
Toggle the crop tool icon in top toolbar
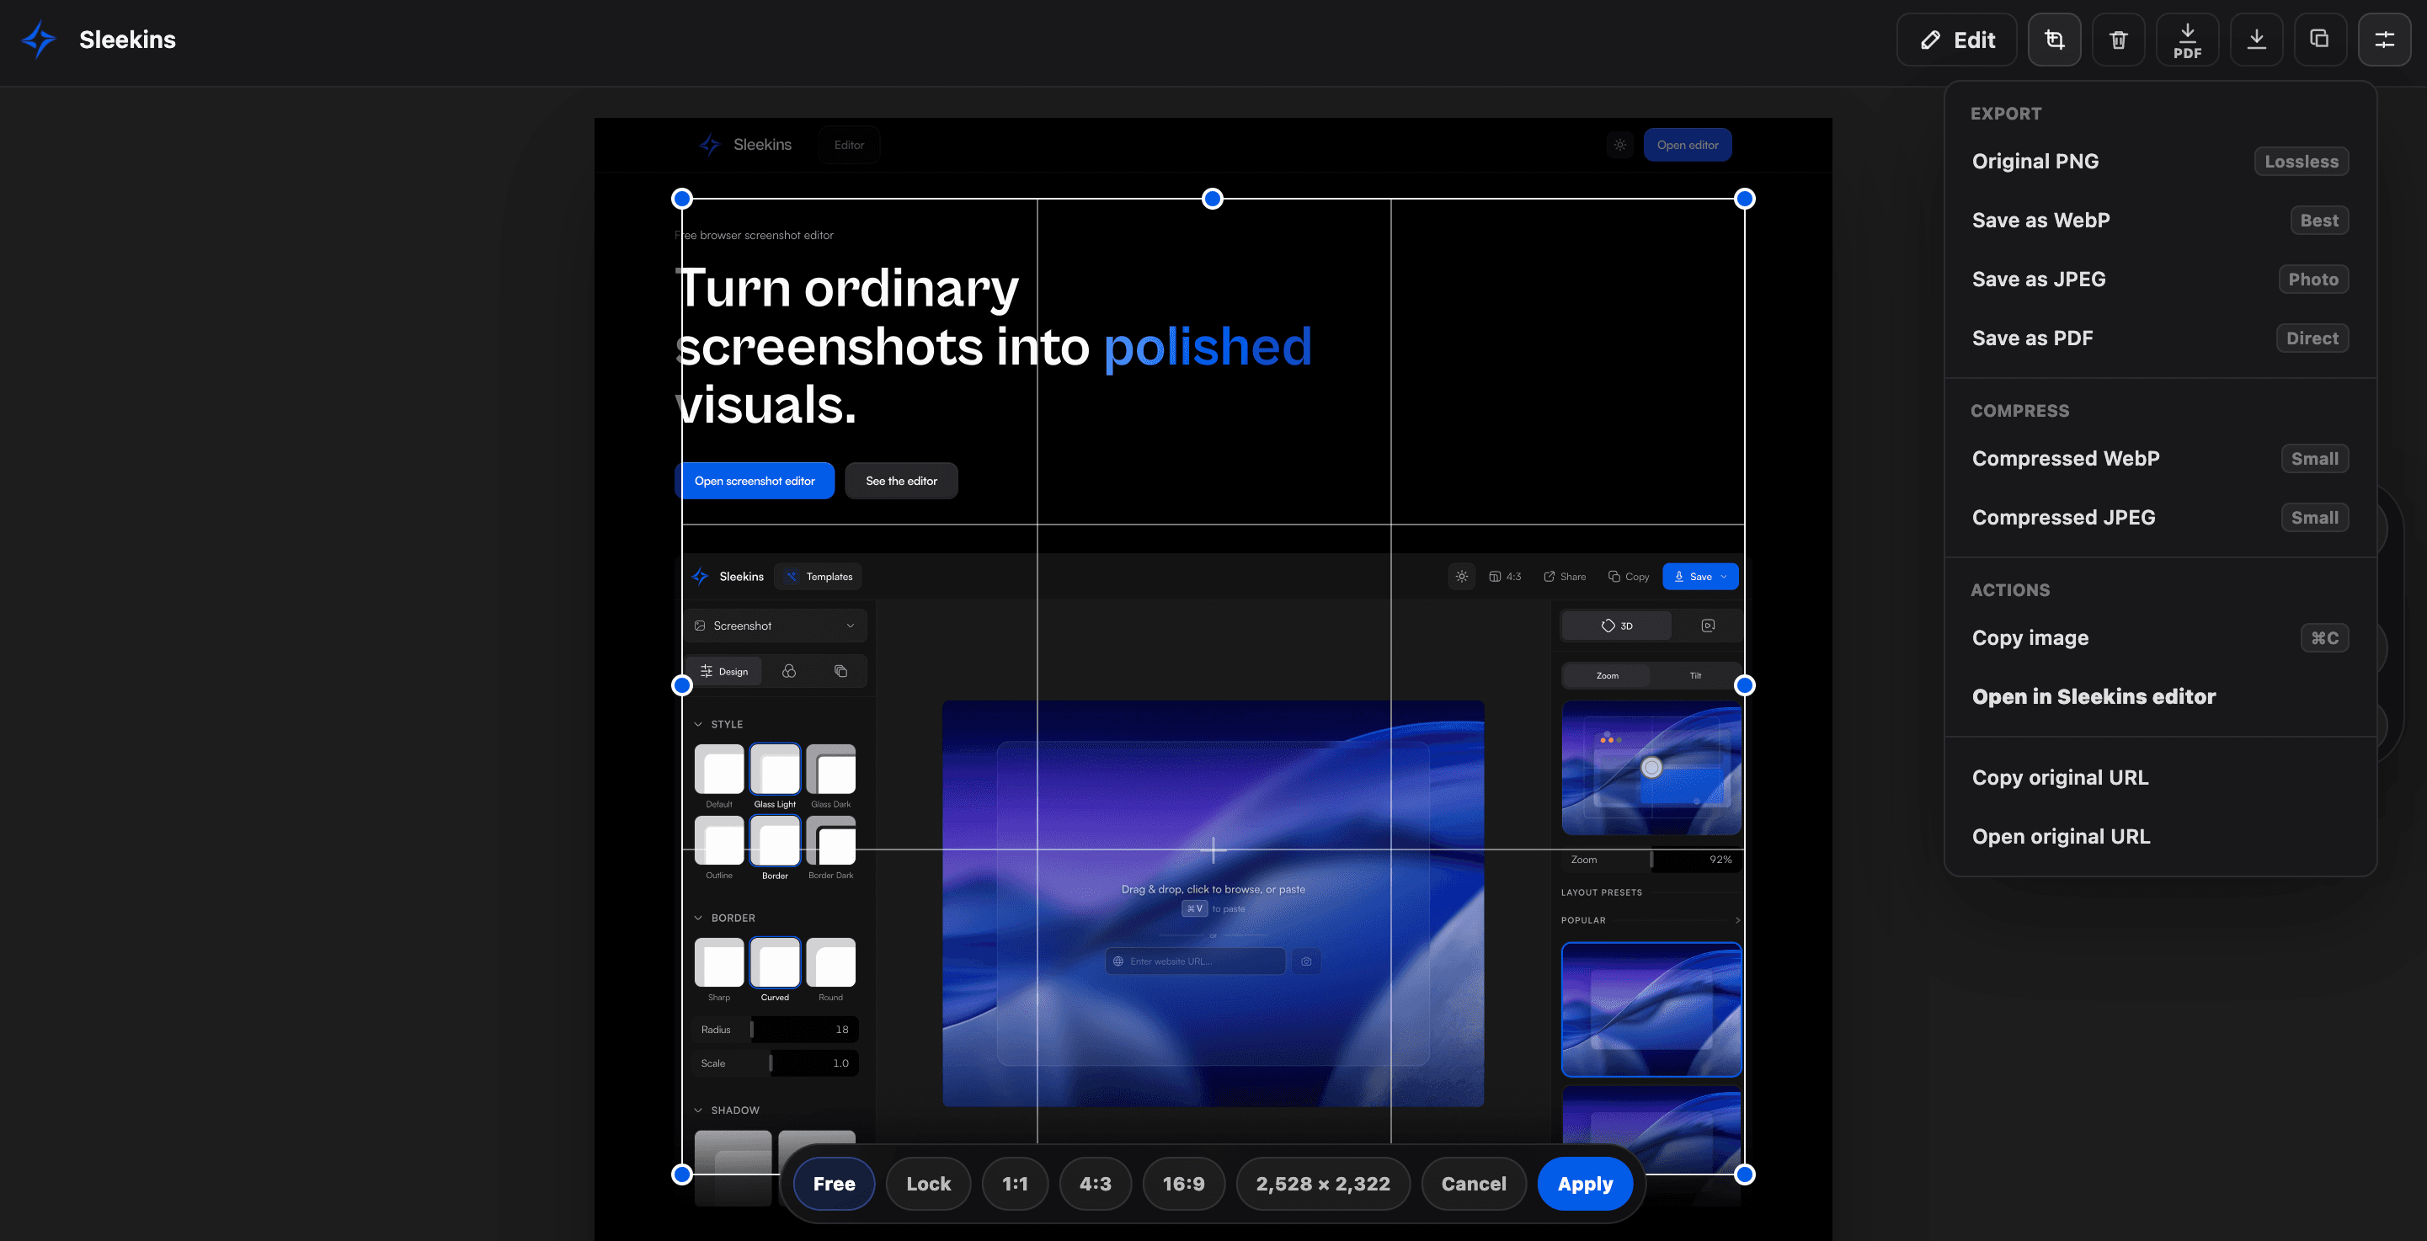[2054, 40]
